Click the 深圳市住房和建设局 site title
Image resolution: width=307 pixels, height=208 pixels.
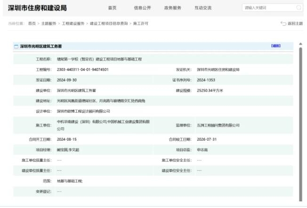(37, 8)
